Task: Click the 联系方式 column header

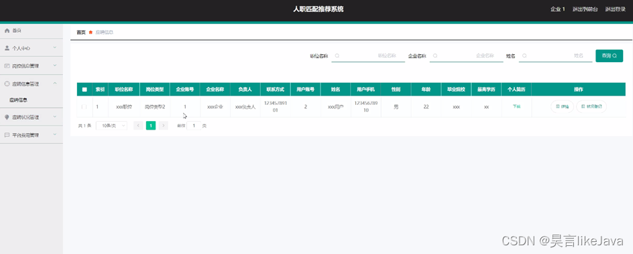Action: pyautogui.click(x=276, y=90)
